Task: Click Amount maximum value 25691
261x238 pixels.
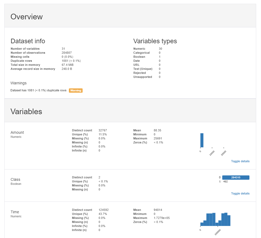Action: [x=158, y=138]
